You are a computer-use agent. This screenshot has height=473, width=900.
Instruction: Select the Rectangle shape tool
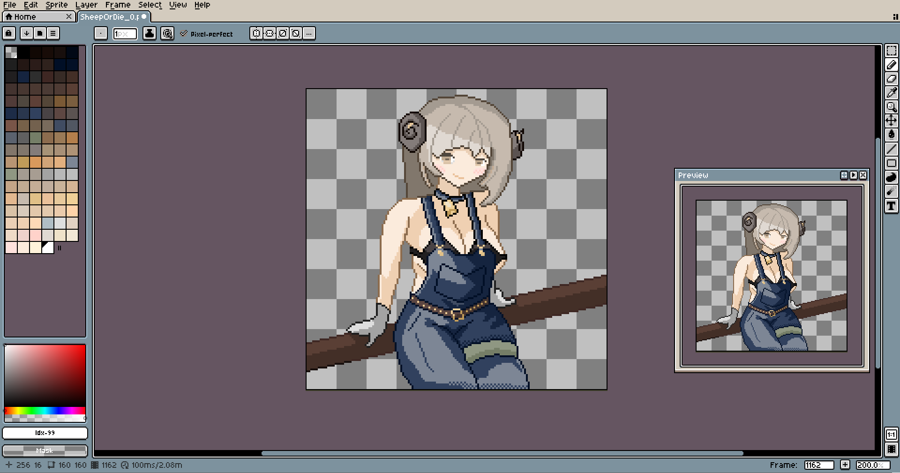coord(891,164)
